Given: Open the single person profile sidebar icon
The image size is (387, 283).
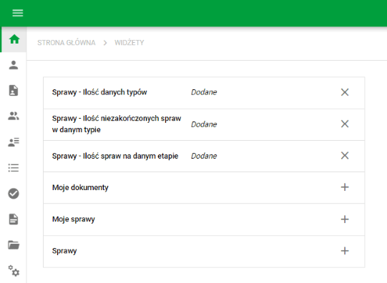Looking at the screenshot, I should (x=14, y=65).
